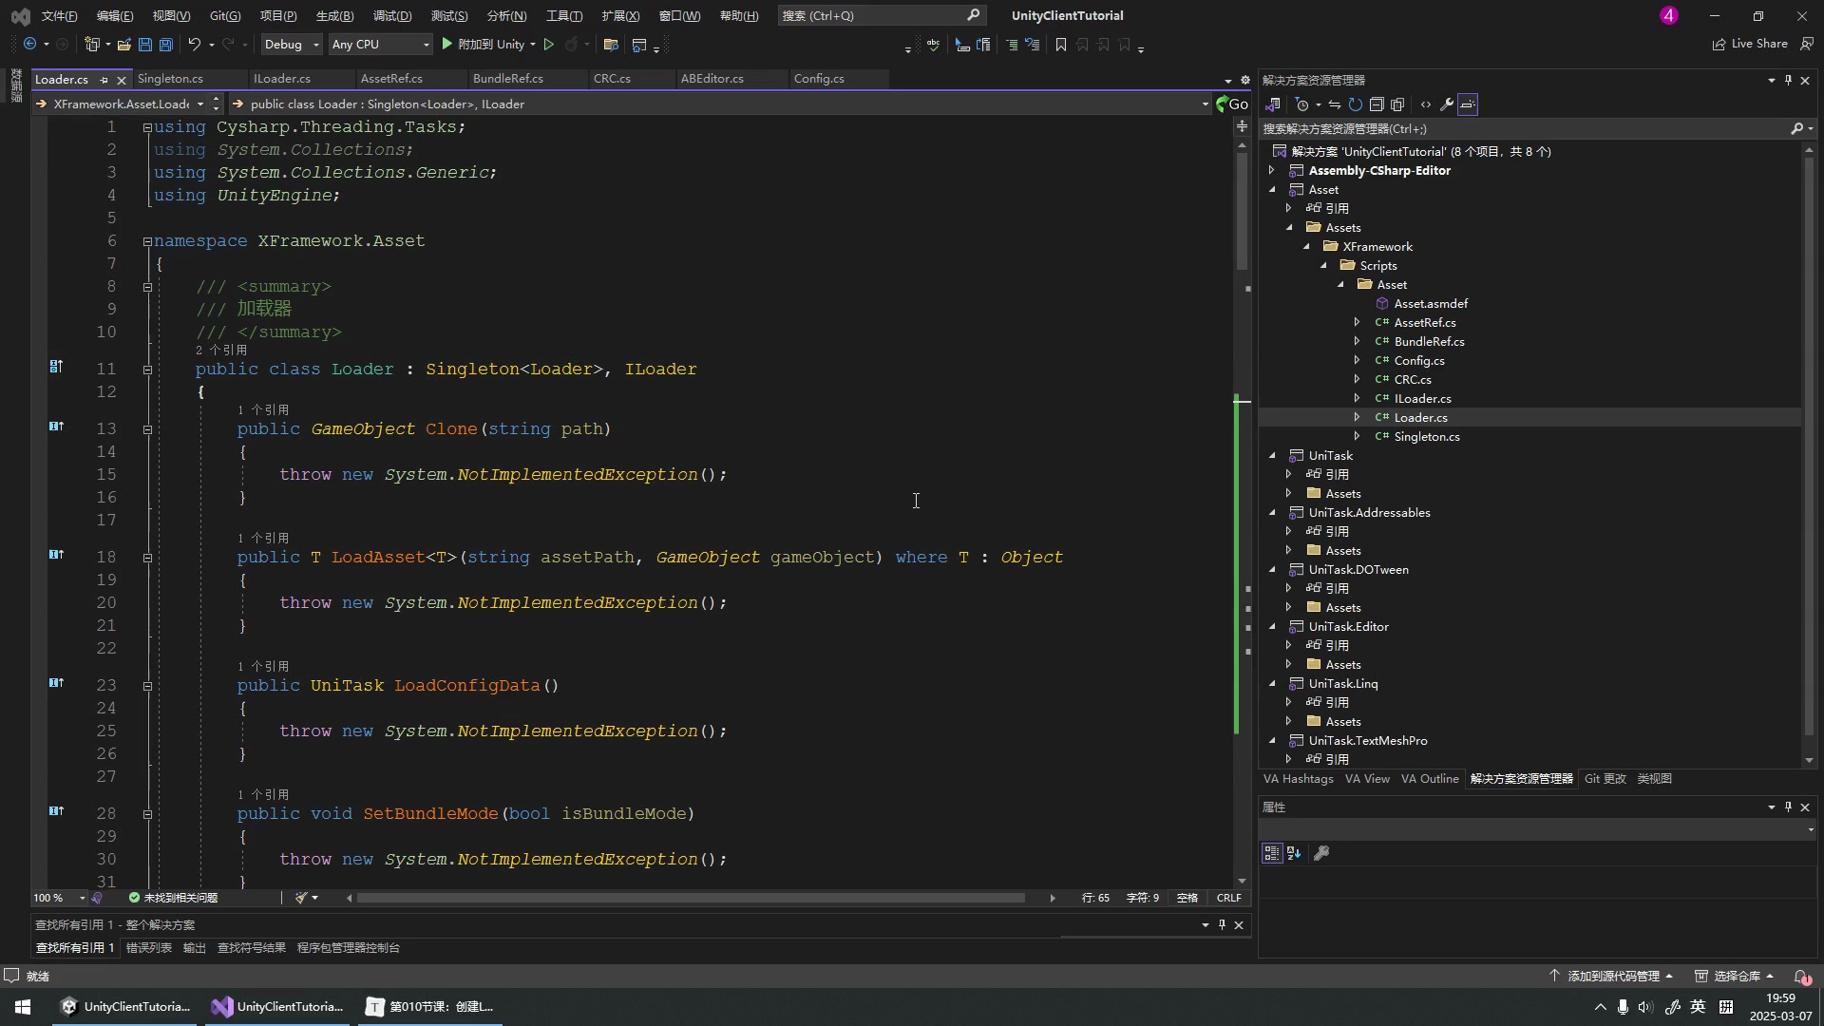The height and width of the screenshot is (1026, 1824).
Task: Click the Live Share button
Action: [x=1751, y=44]
